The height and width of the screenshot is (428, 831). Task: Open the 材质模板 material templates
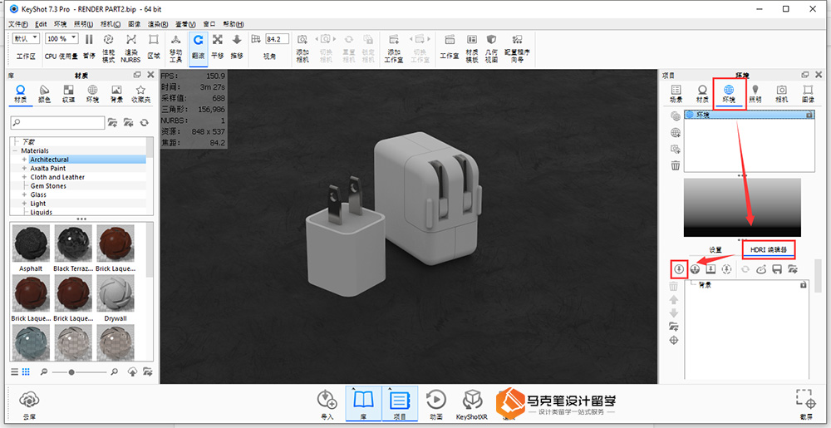tap(472, 48)
